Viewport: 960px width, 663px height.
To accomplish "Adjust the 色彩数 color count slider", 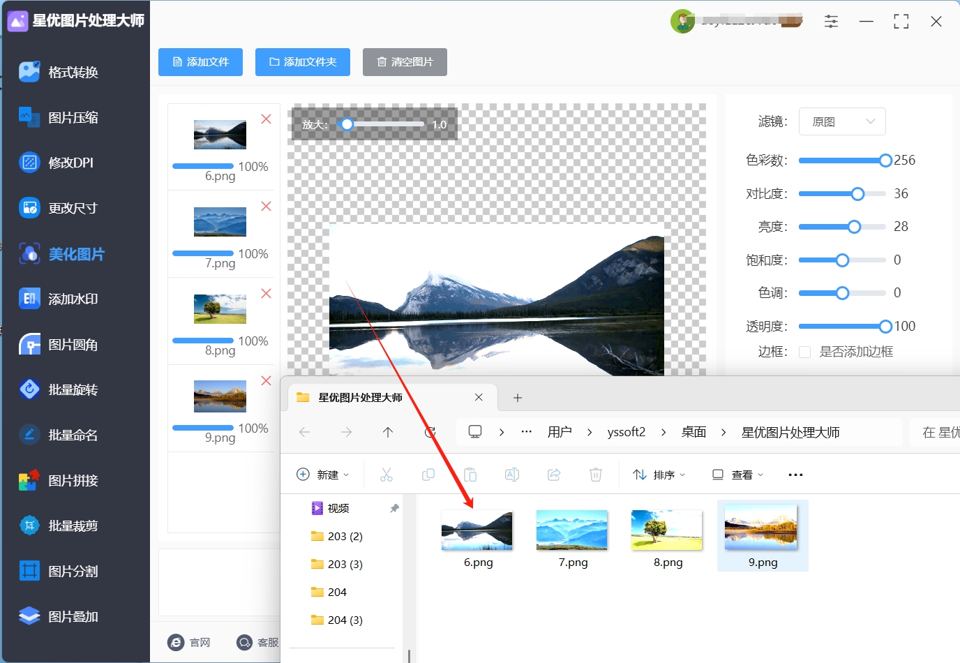I will (845, 161).
